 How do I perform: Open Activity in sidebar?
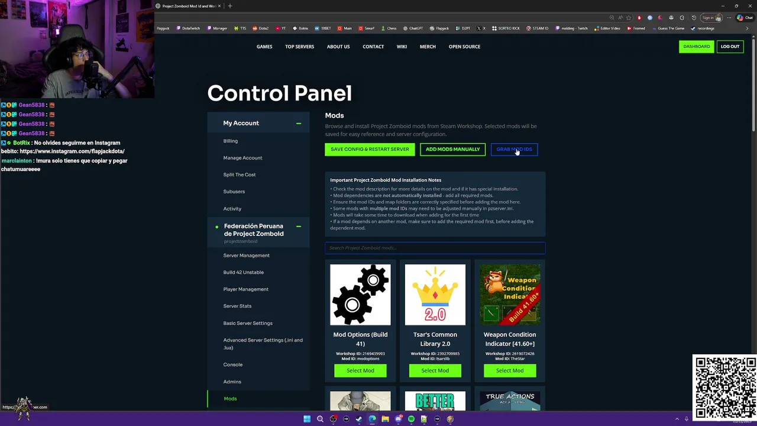(232, 209)
